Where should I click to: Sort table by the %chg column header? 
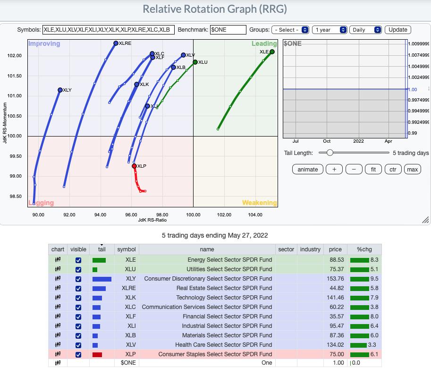coord(364,249)
